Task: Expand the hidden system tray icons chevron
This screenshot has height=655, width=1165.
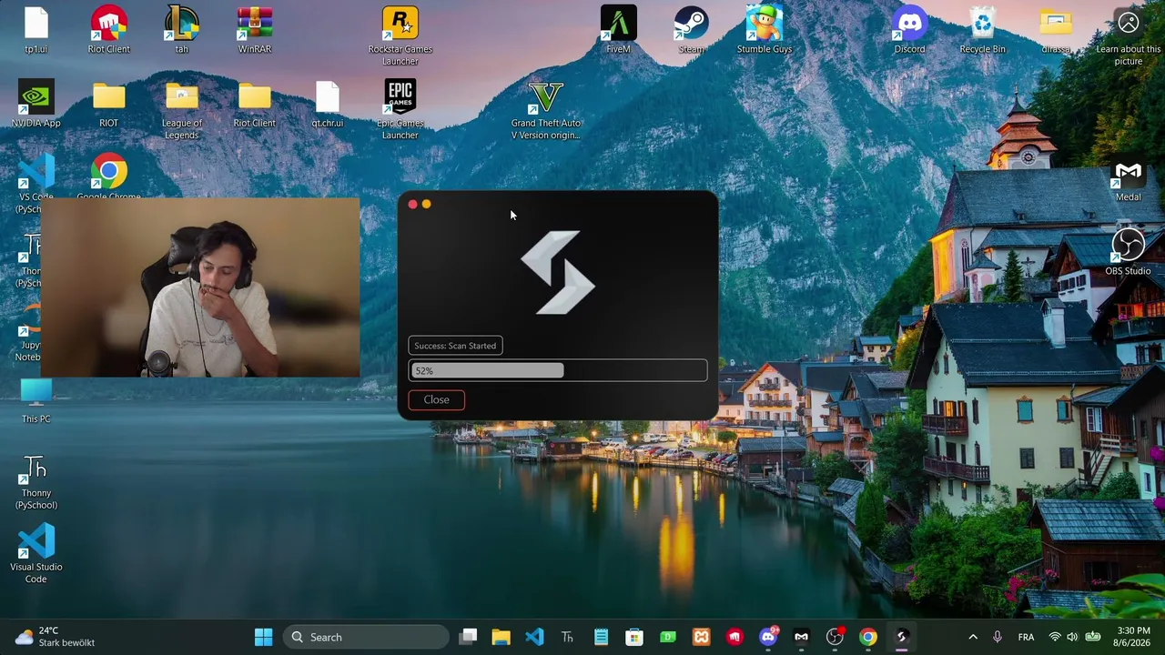Action: (973, 637)
